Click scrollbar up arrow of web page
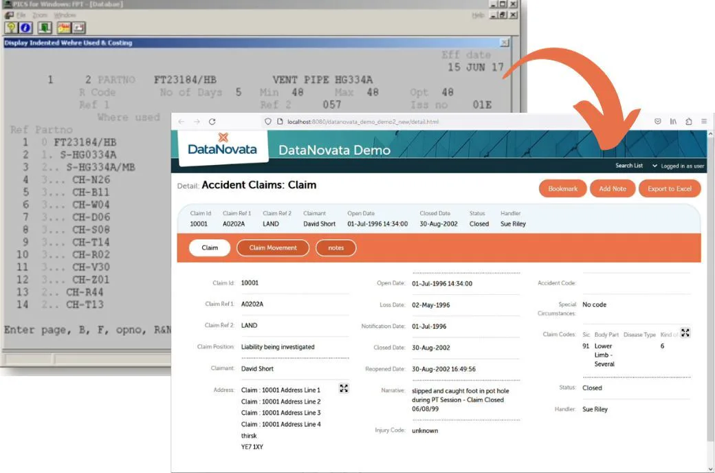The width and height of the screenshot is (715, 473). click(710, 134)
